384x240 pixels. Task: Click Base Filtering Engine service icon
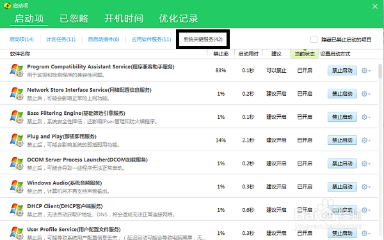point(17,117)
